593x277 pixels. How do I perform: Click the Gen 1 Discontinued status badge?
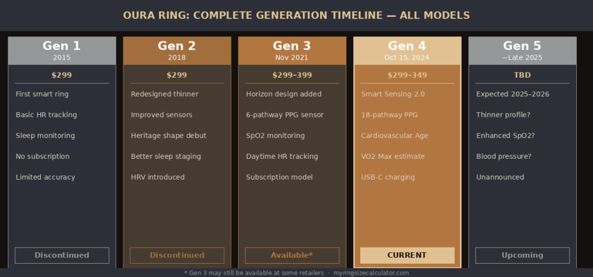[61, 256]
